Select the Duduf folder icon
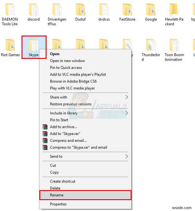The width and height of the screenshot is (195, 211). 80,10
